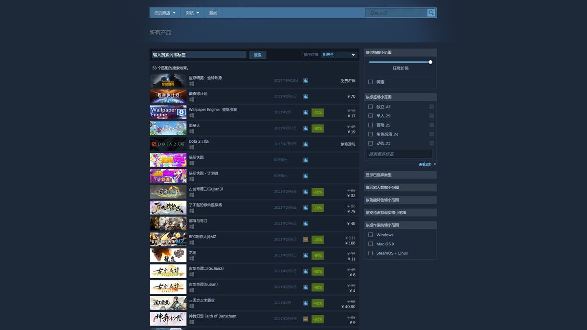Click the 查看全部 link under tags

[425, 164]
